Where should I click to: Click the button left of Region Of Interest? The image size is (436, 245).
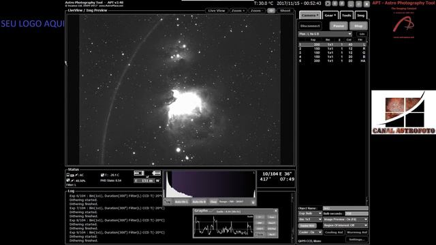point(307,225)
